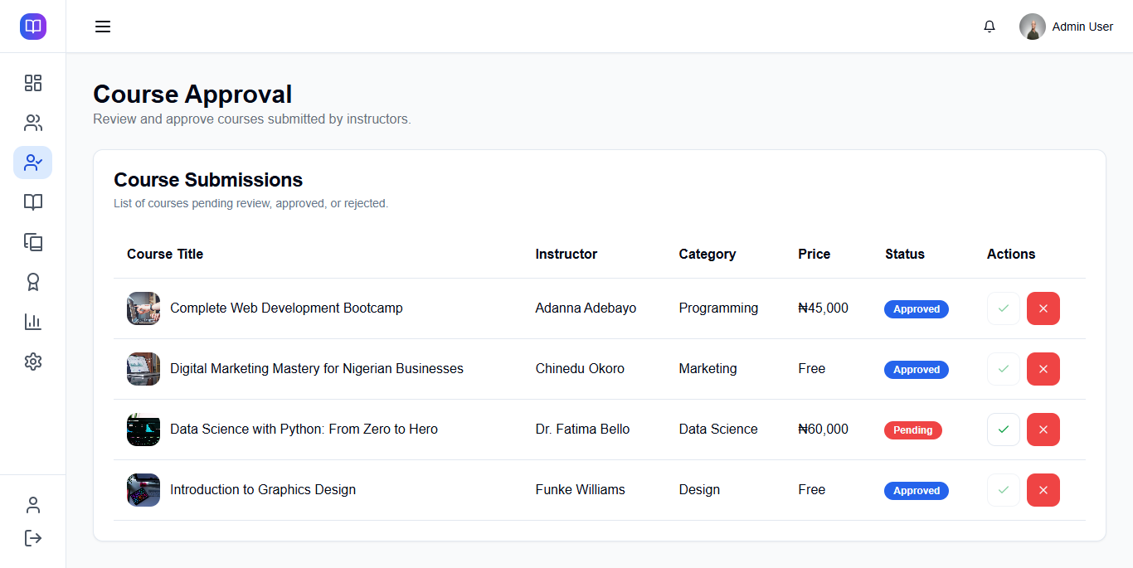Viewport: 1133px width, 568px height.
Task: Open the profile icon in sidebar bottom
Action: point(33,505)
